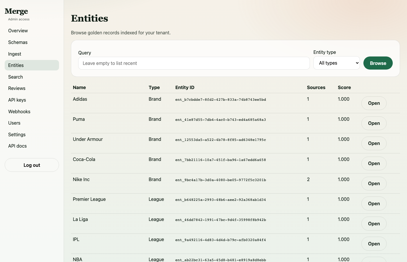Navigate to Search page
This screenshot has width=407, height=262.
click(32, 77)
